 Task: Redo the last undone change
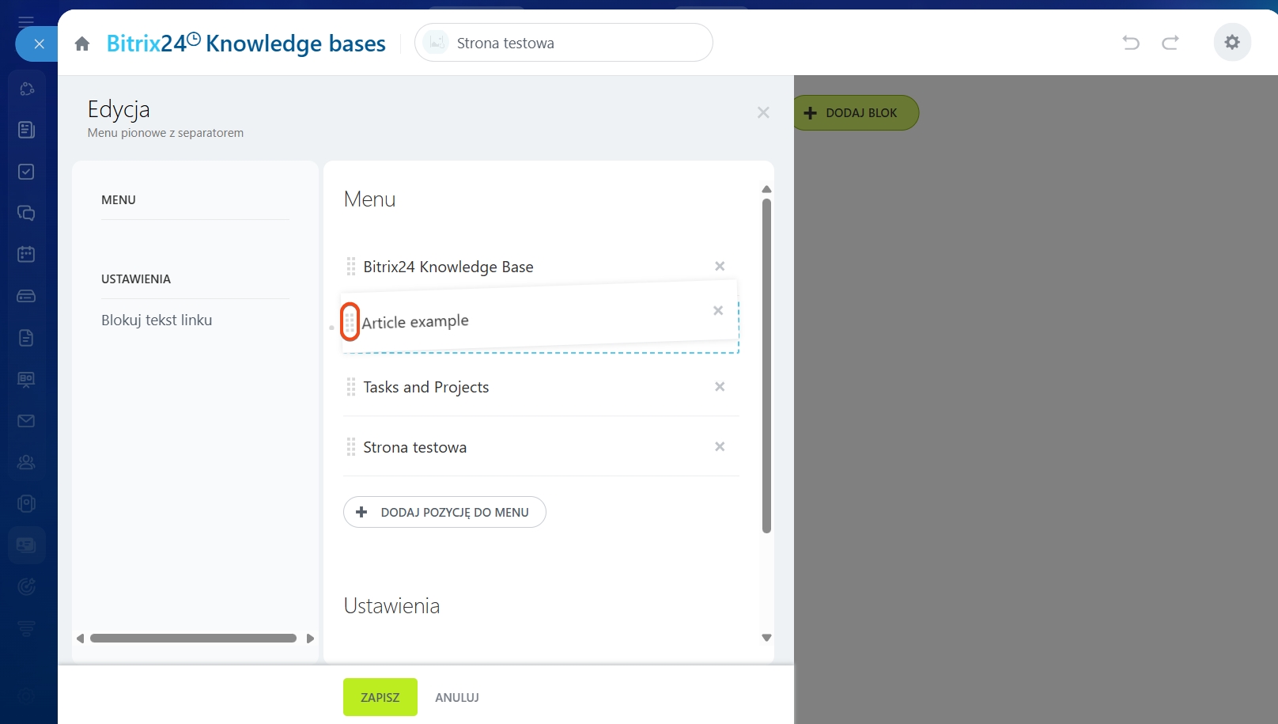[x=1170, y=43]
